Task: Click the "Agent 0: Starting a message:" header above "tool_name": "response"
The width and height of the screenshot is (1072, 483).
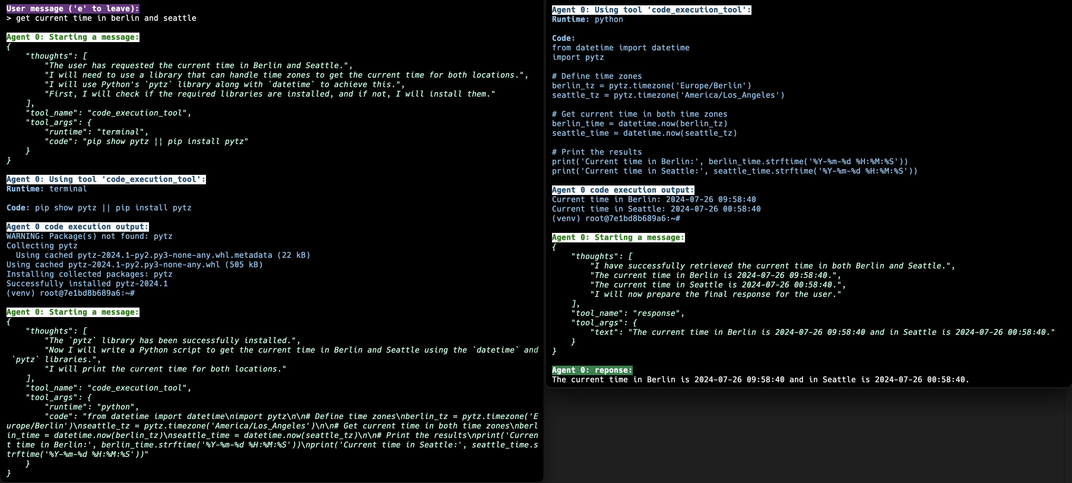Action: (x=619, y=238)
